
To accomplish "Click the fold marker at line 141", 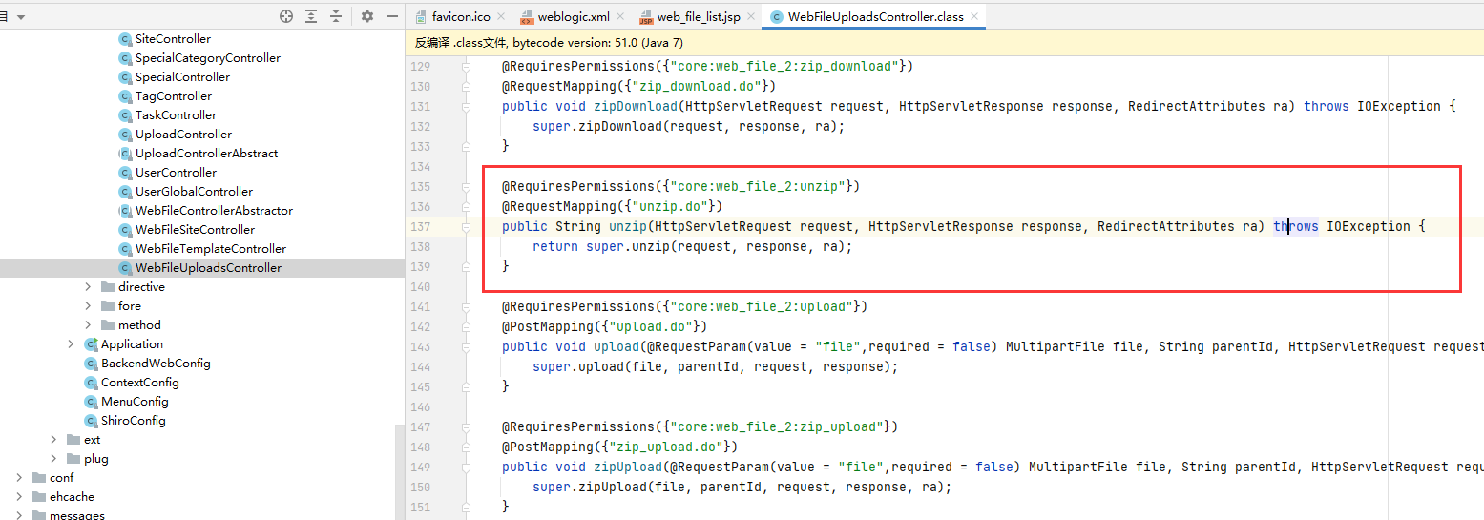I will (x=466, y=307).
